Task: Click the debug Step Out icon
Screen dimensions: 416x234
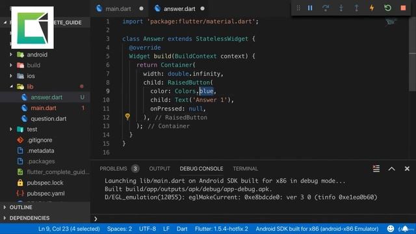Action: 357,8
